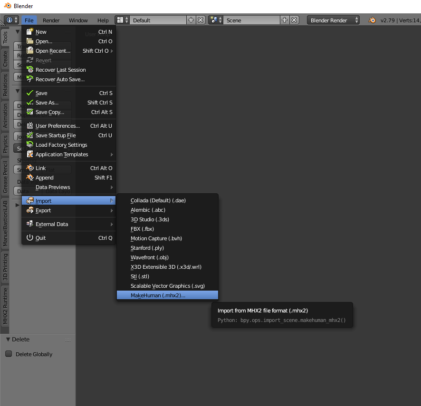Choose Alembic (.abc) import
Image resolution: width=421 pixels, height=406 pixels.
(167, 210)
